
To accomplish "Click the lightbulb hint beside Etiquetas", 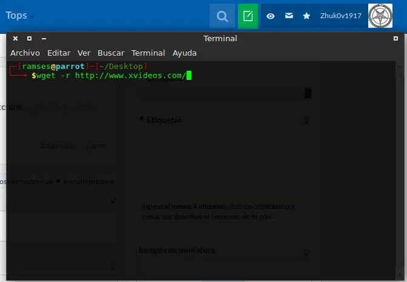I will click(x=306, y=120).
